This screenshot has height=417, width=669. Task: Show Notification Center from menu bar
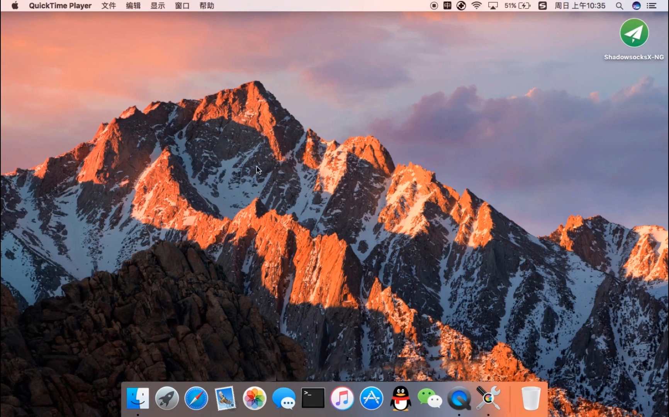click(x=652, y=6)
